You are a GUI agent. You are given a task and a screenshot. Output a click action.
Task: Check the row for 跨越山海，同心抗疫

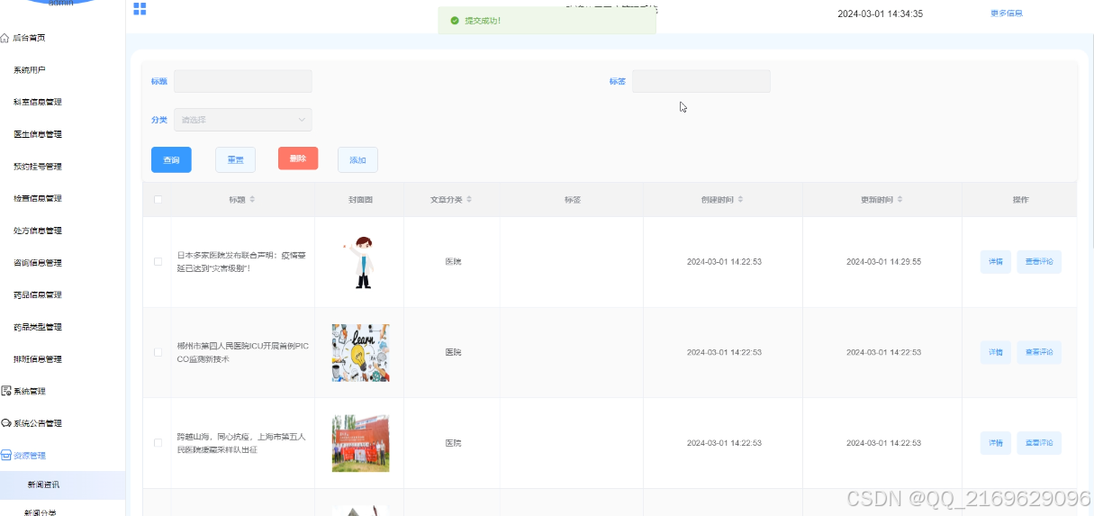(158, 443)
